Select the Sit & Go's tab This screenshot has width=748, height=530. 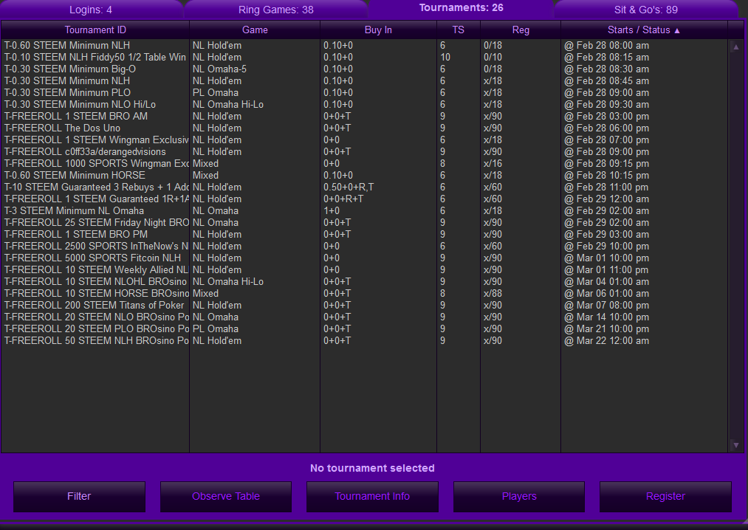[x=645, y=10]
